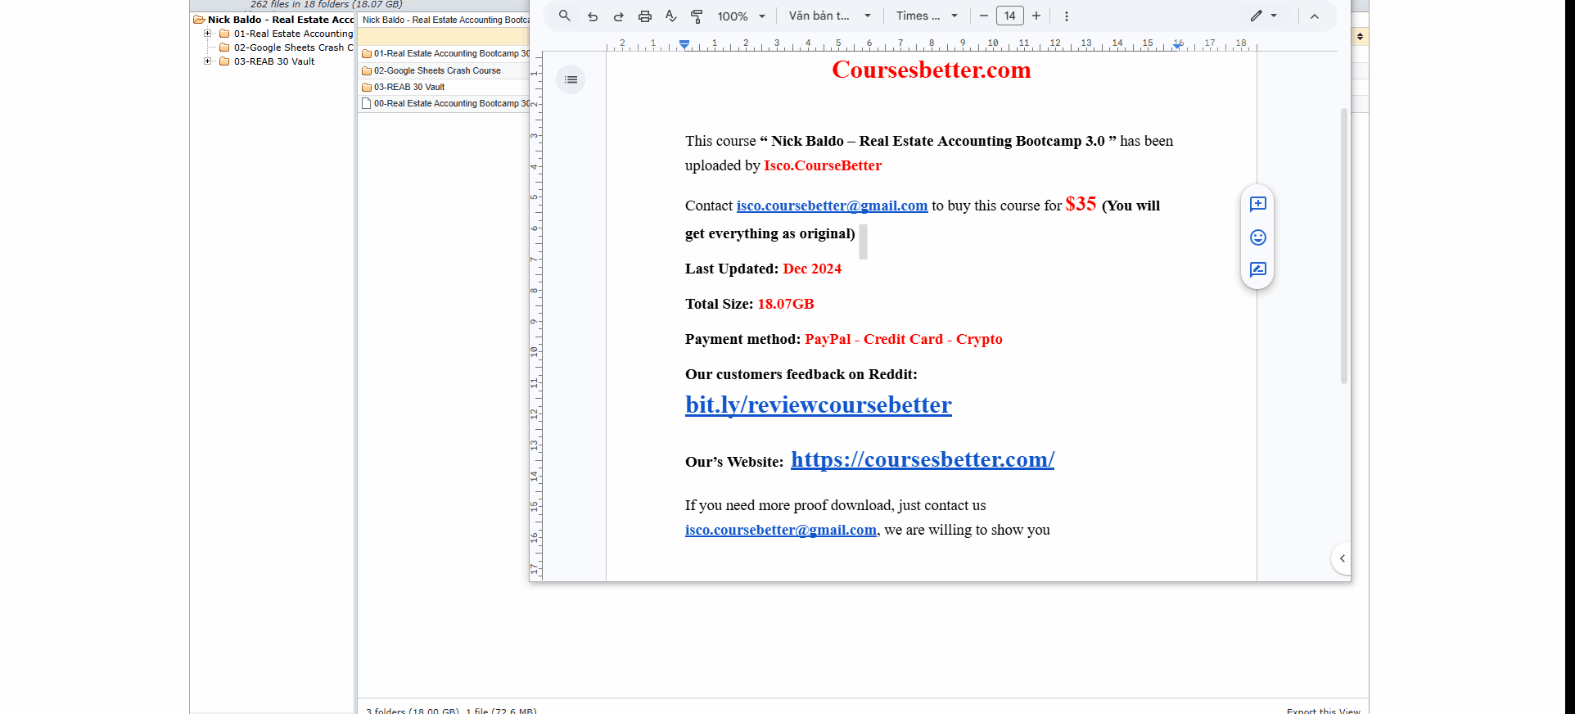This screenshot has height=714, width=1575.
Task: Open the https://coursesbetter.com/ link
Action: [x=923, y=459]
